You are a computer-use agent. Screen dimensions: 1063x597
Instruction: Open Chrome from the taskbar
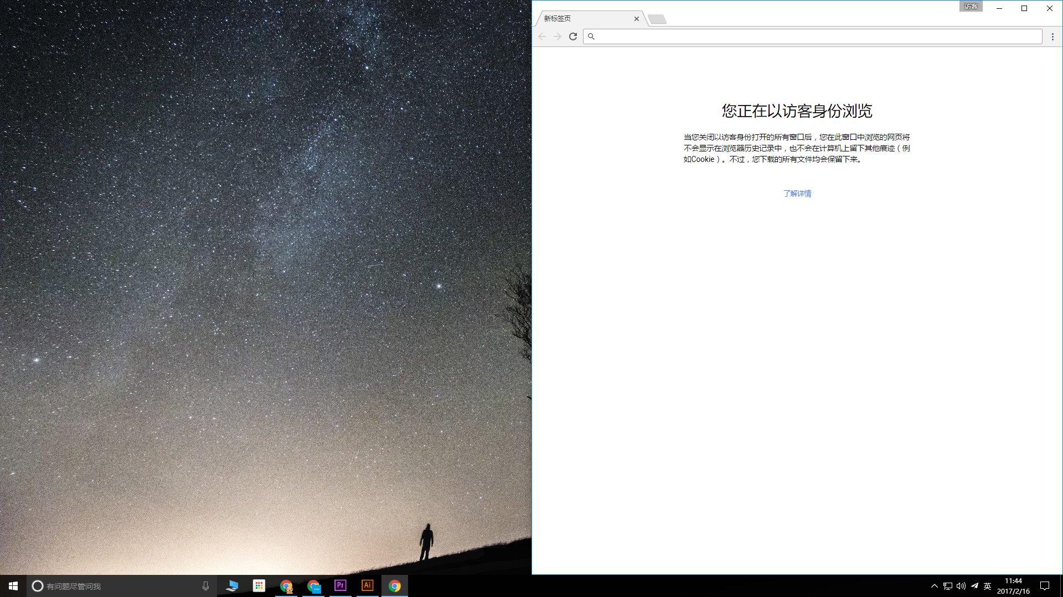[395, 586]
